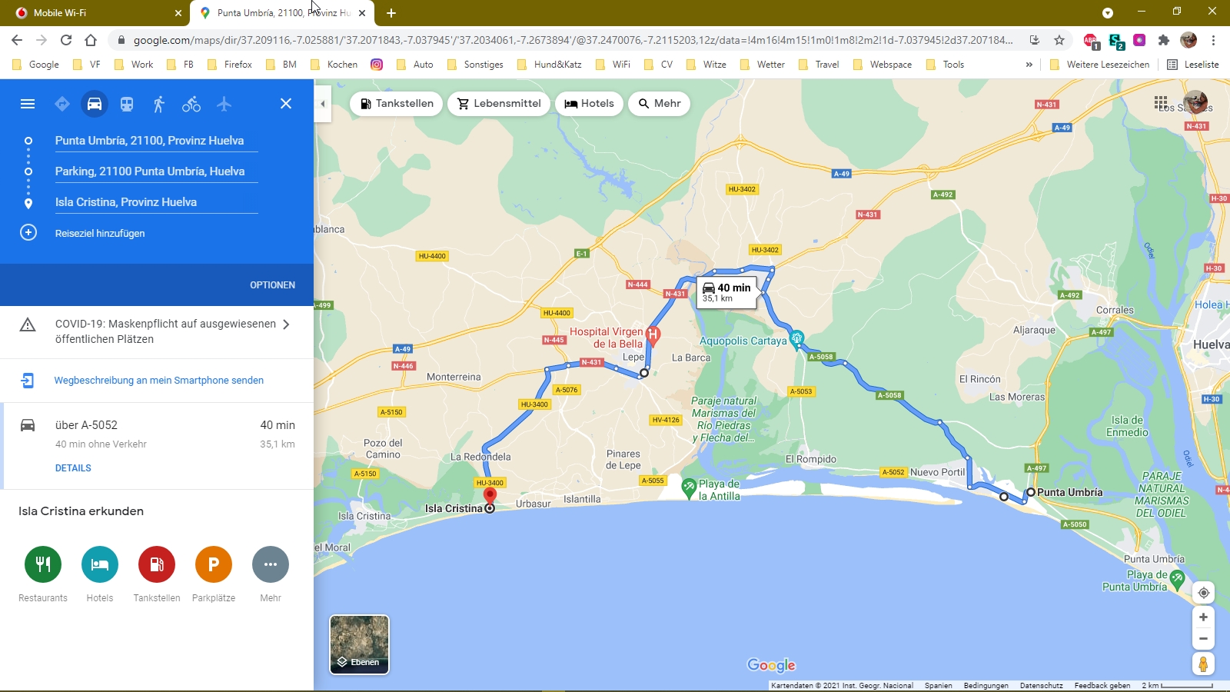This screenshot has width=1230, height=692.
Task: Switch to the Mobile Wi-Fi tab
Action: (94, 13)
